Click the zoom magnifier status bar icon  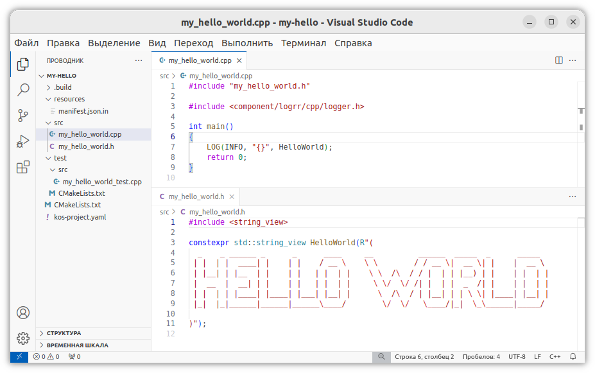[381, 357]
